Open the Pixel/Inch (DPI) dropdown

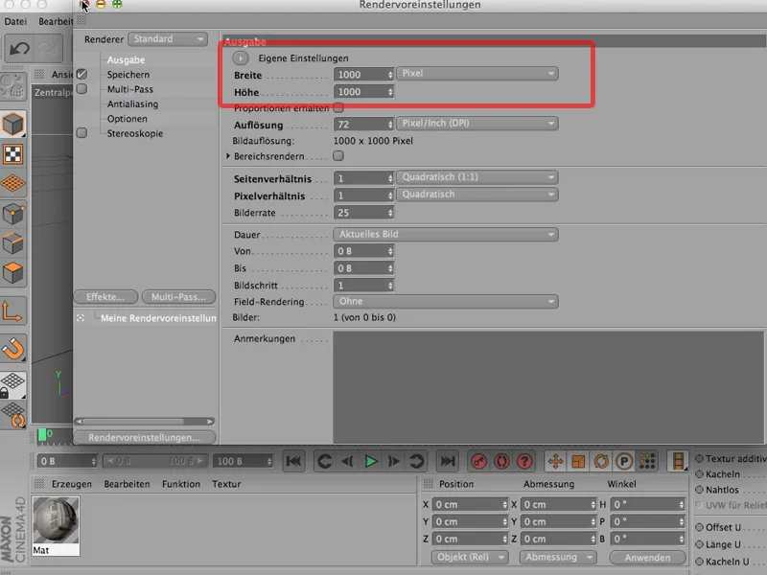pos(476,124)
